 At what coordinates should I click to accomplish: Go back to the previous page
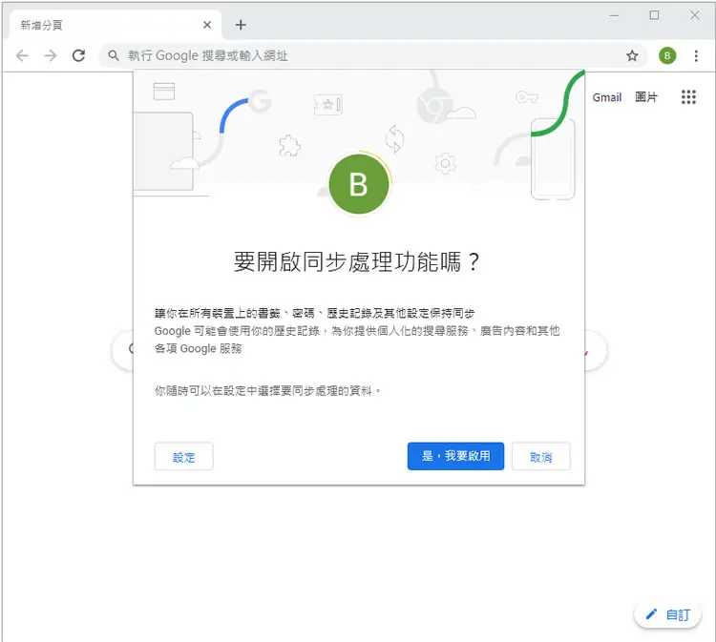22,55
